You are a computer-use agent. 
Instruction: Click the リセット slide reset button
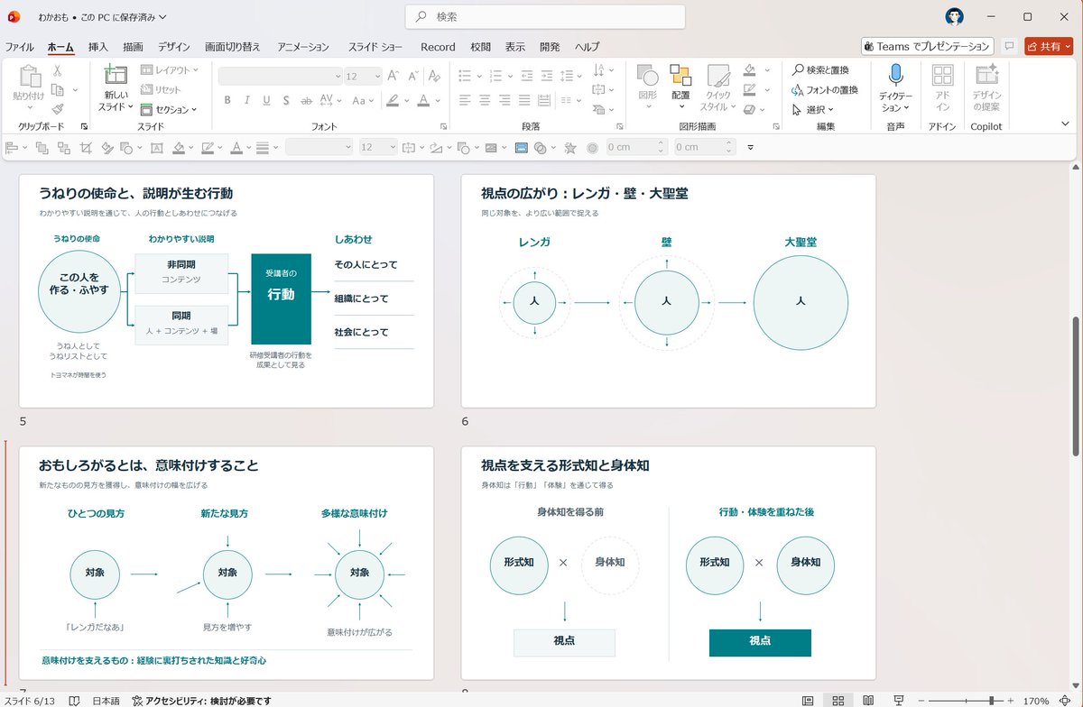(x=162, y=89)
